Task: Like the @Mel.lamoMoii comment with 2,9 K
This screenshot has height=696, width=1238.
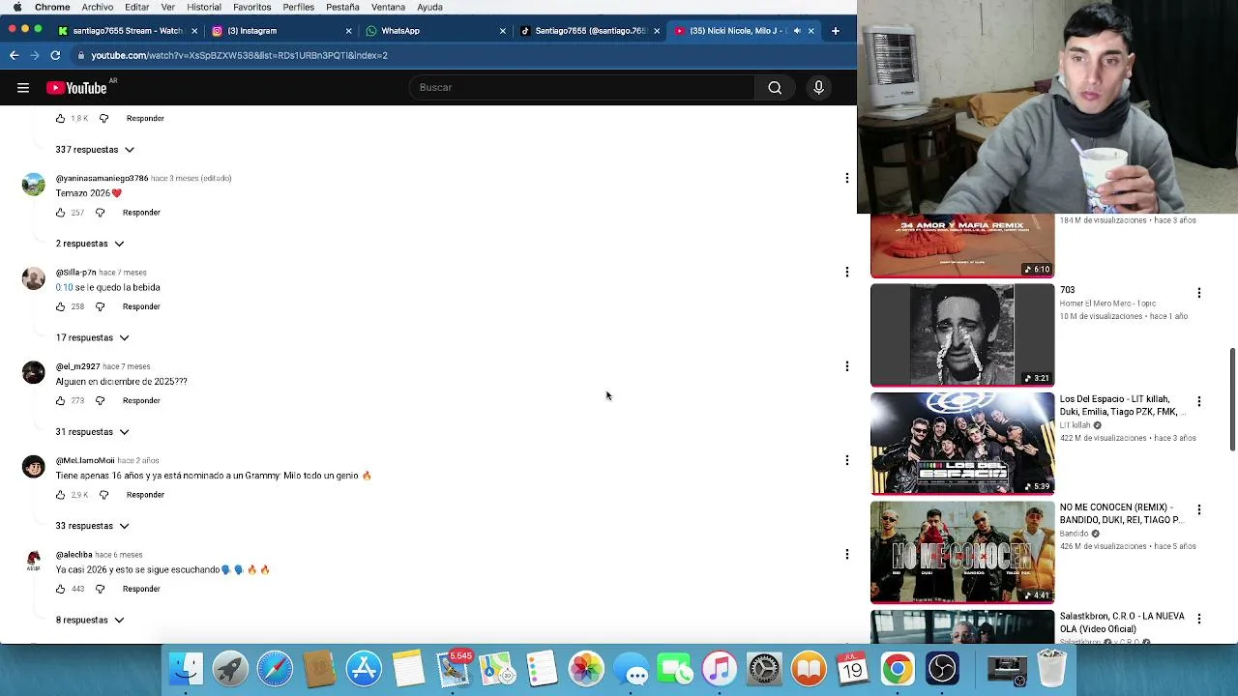Action: tap(60, 495)
